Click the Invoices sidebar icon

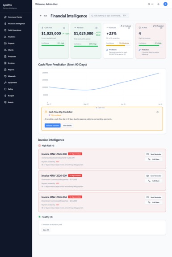point(5,63)
